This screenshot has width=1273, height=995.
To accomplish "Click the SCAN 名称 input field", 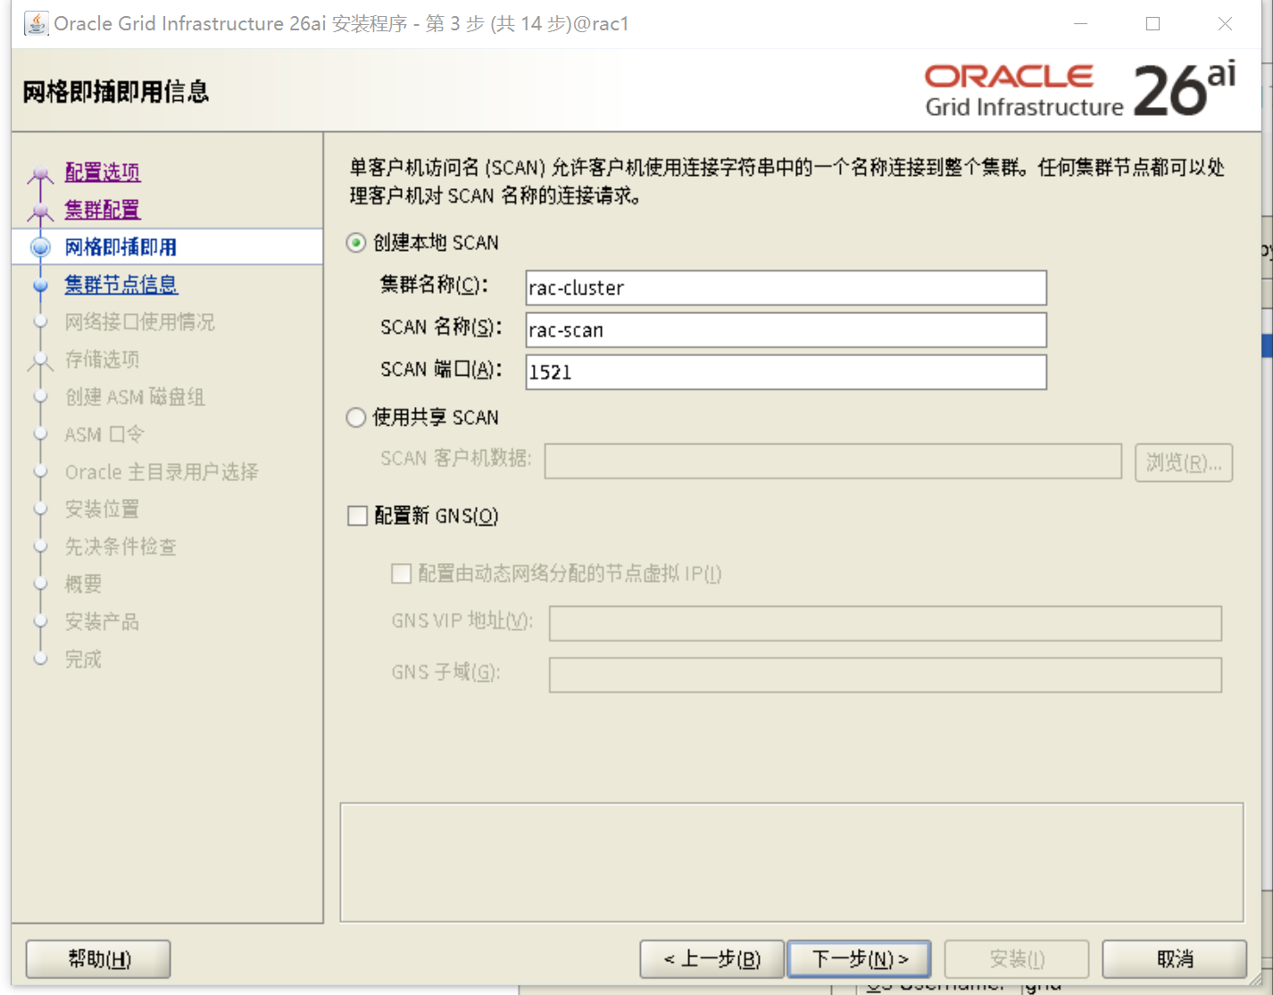I will pos(786,330).
